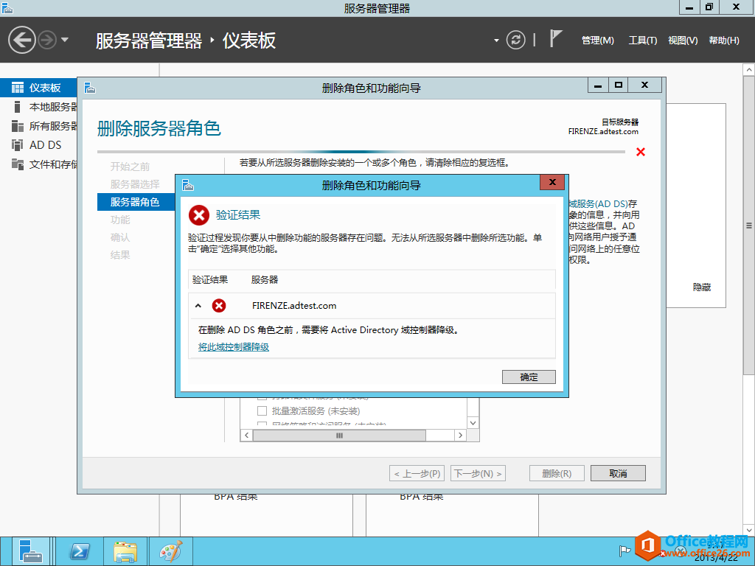
Task: Minimize the remove roles wizard window
Action: pos(598,85)
